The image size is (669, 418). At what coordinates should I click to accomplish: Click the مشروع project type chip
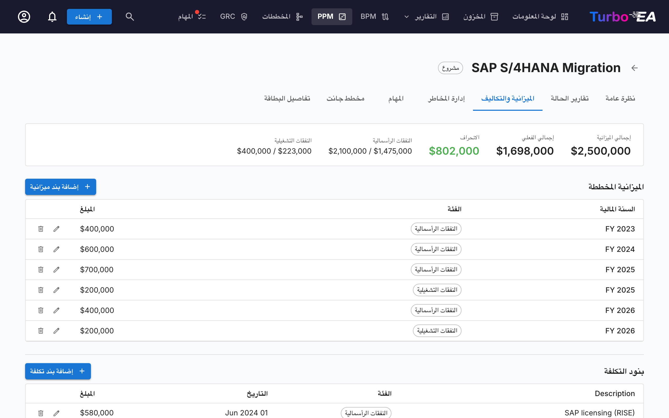click(450, 68)
